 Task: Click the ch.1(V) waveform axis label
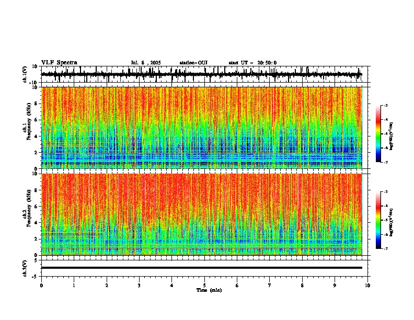tap(25, 74)
